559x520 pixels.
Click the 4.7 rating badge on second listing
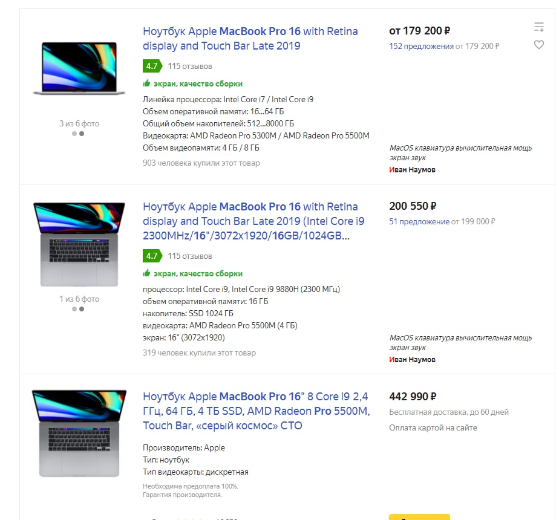[152, 256]
